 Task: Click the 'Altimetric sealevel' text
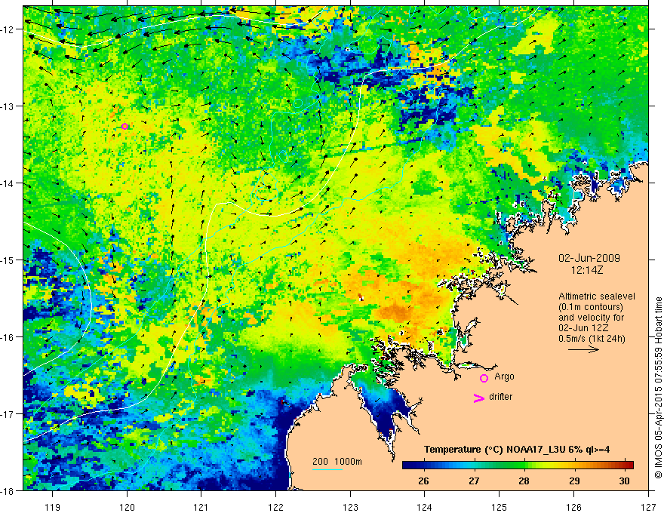pyautogui.click(x=597, y=296)
